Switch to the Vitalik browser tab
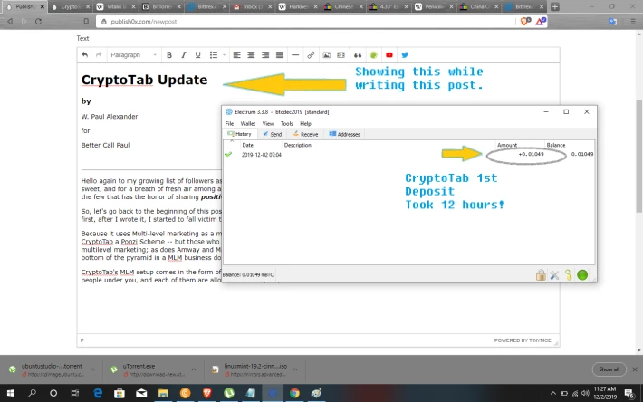This screenshot has height=402, width=643. tap(116, 6)
